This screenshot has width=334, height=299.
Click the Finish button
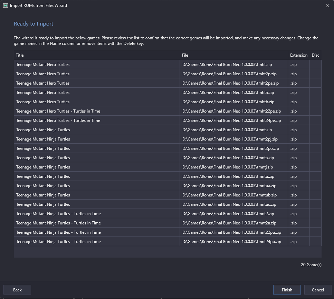287,290
